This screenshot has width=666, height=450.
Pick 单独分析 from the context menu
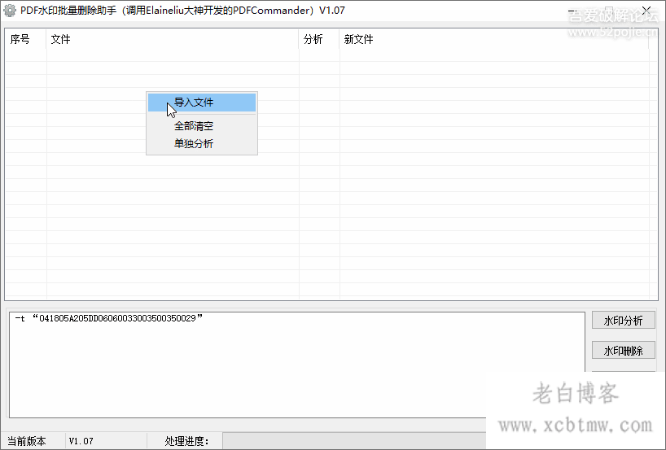click(x=202, y=144)
